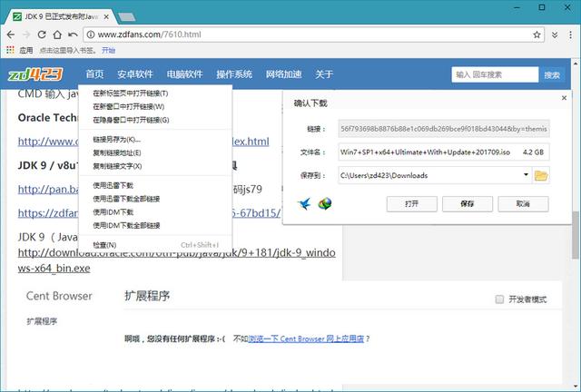Select open link in incognito window
Screen dimensions: 581x392
tap(155, 120)
